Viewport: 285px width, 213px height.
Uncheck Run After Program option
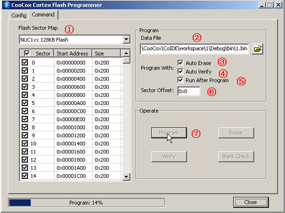[180, 80]
